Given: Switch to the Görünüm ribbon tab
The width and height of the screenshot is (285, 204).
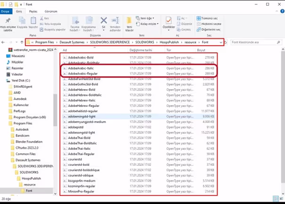Looking at the screenshot, I should tap(51, 11).
